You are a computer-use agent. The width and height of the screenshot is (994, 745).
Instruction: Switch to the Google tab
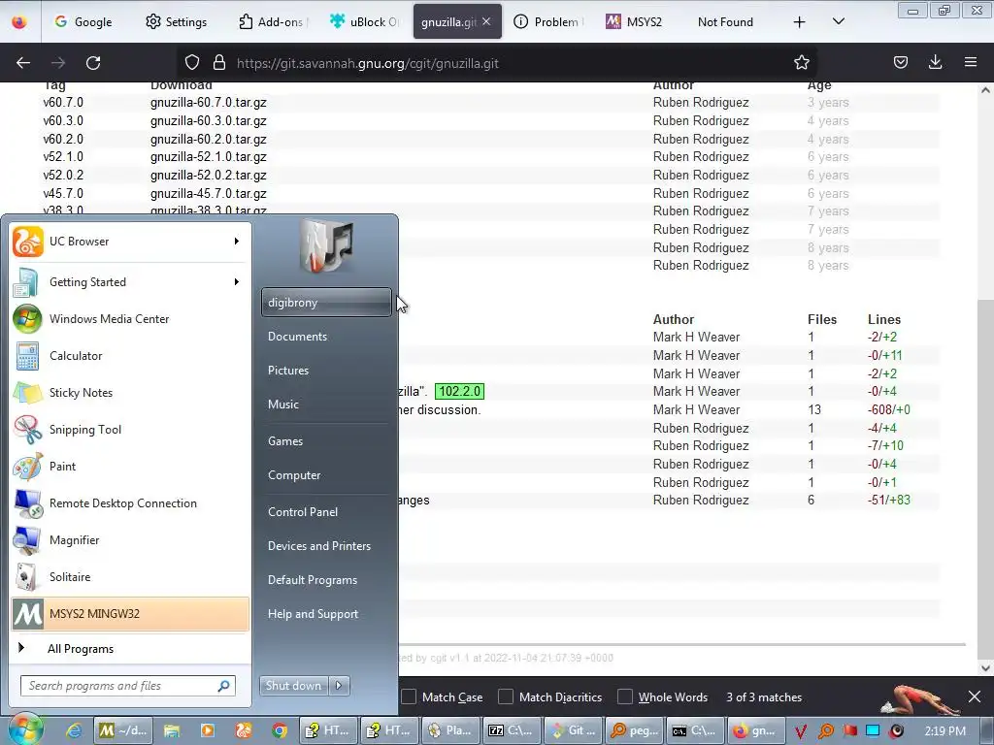click(x=83, y=22)
